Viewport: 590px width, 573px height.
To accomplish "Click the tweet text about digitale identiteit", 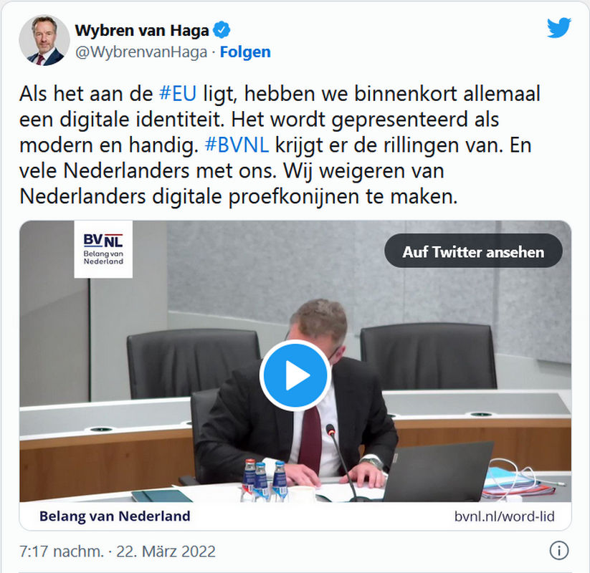I will [x=280, y=145].
